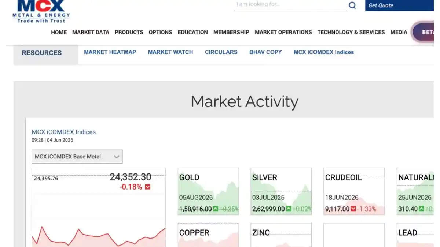Open the CRUDEOIL commodity card
Viewport: 440px width, 247px height.
point(354,191)
